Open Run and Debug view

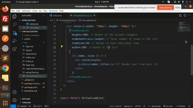point(14,41)
